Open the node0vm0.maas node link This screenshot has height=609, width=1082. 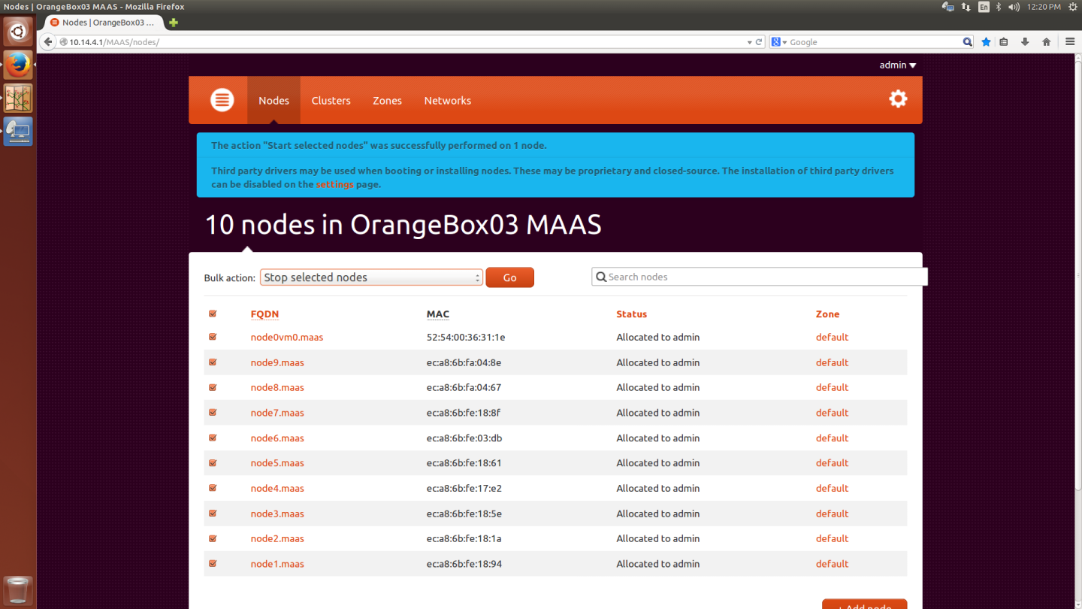tap(287, 337)
